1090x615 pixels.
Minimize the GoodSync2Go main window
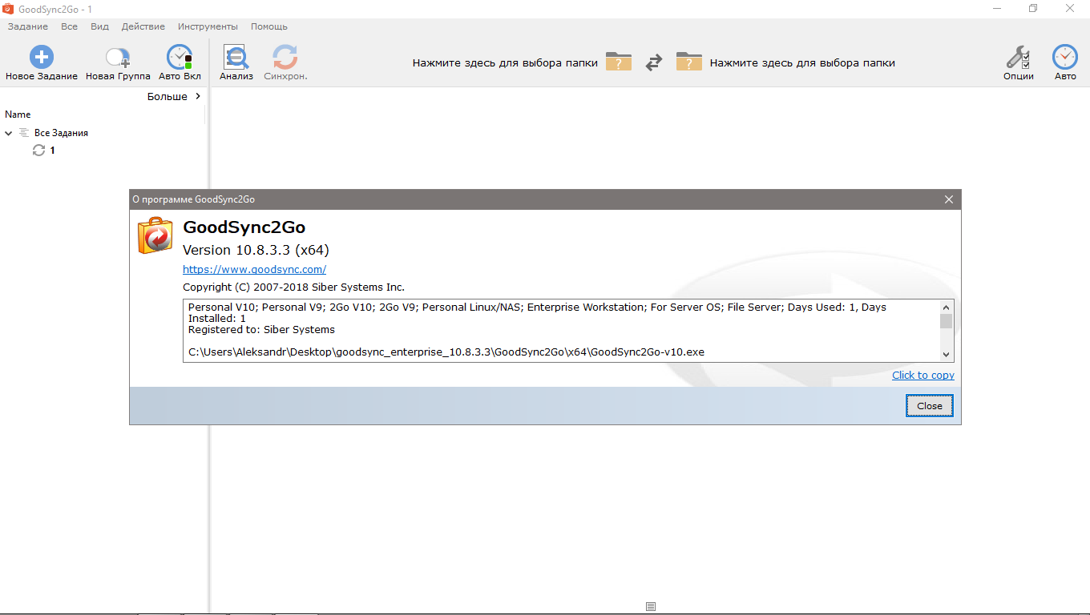point(996,8)
